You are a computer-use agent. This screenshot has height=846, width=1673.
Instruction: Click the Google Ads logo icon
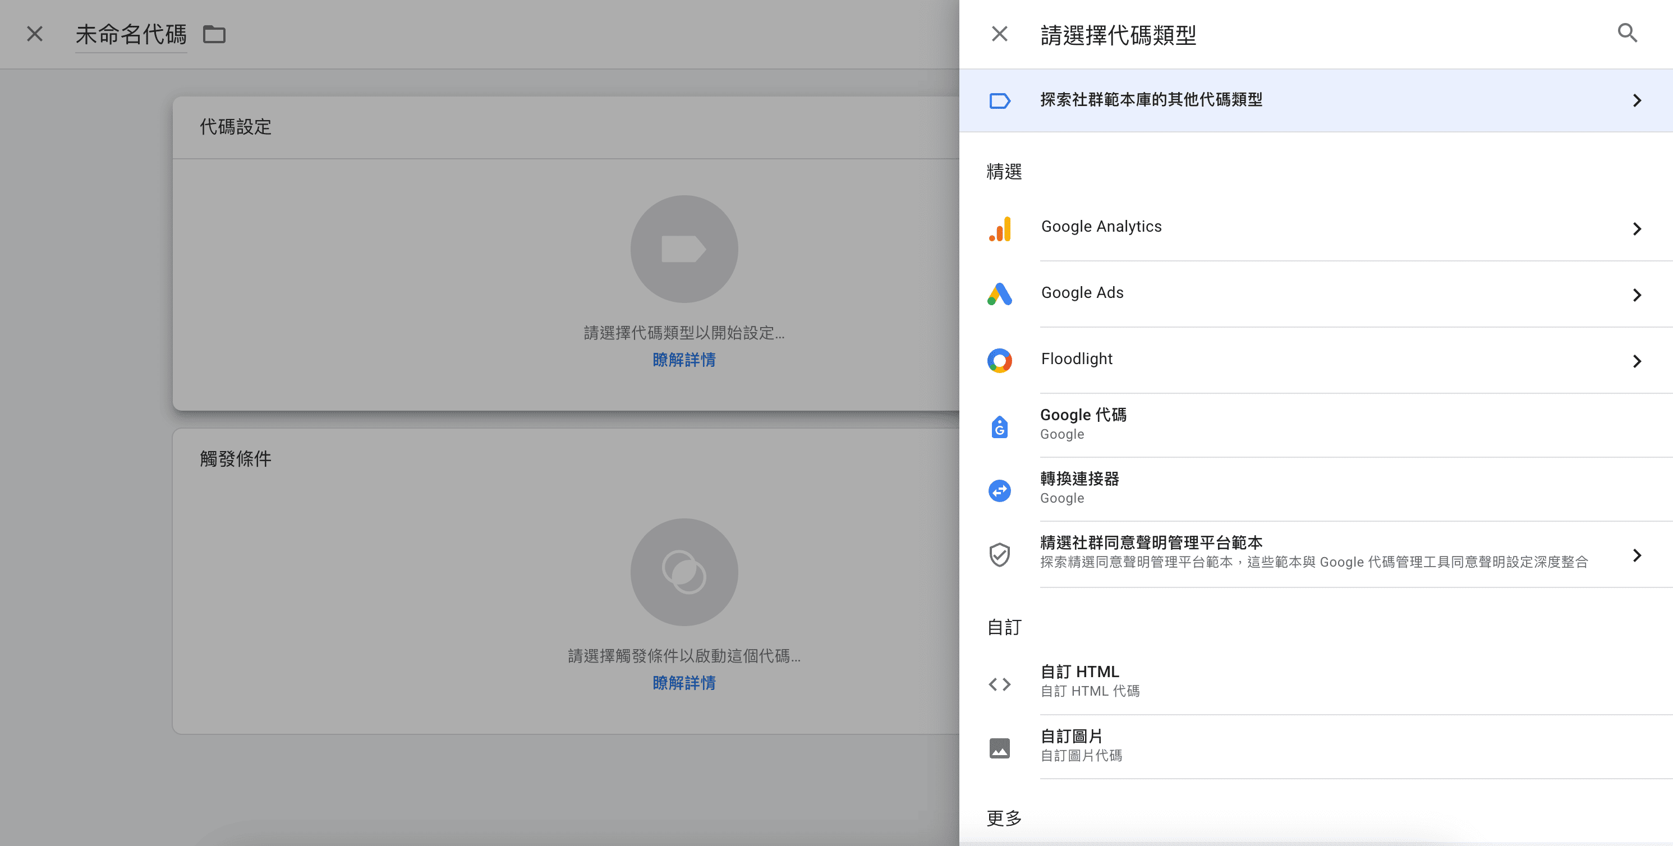1000,295
